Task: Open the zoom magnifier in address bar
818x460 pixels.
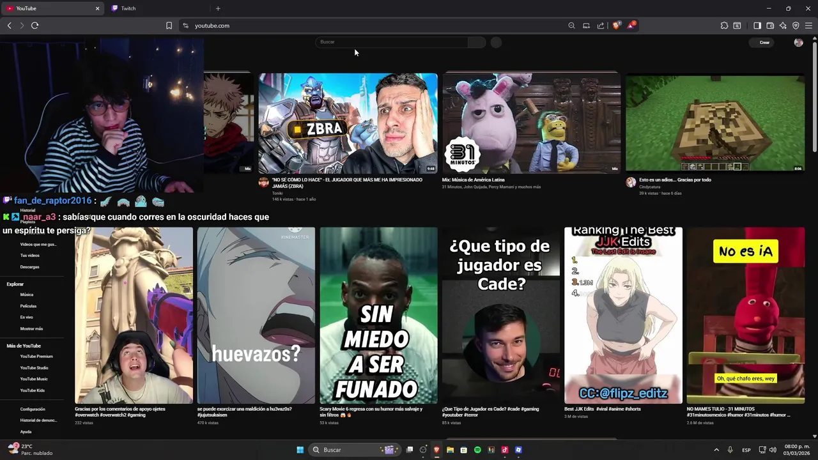Action: [x=571, y=26]
